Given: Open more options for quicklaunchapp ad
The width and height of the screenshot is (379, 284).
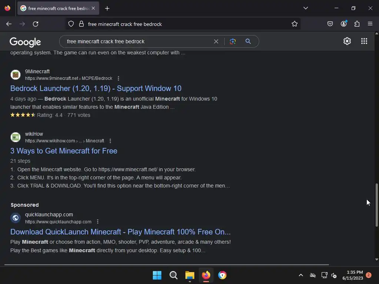Looking at the screenshot, I should 98,222.
